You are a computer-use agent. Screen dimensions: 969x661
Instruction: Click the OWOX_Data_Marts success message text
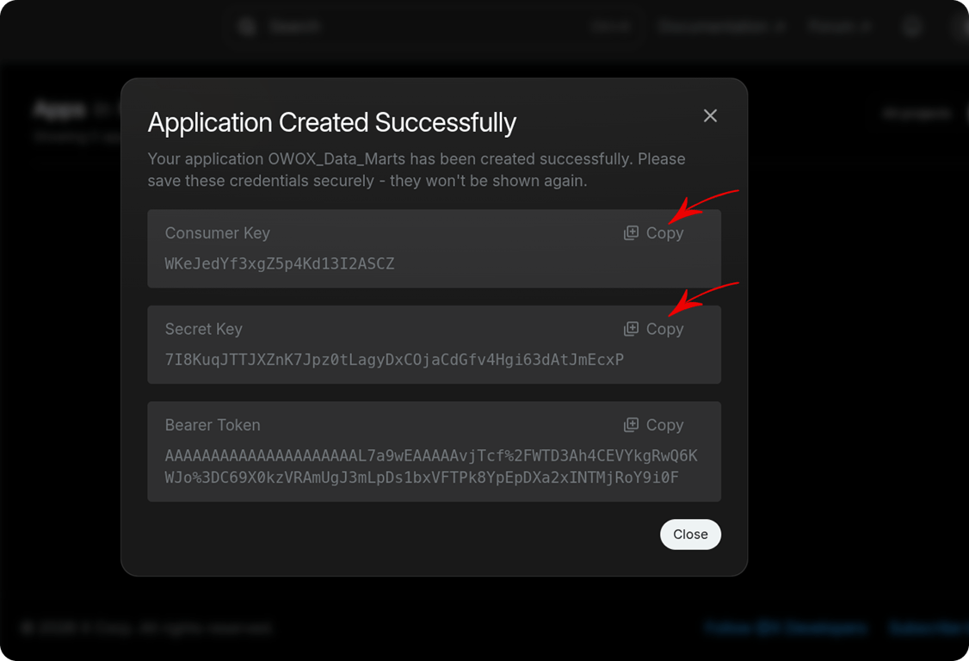point(417,170)
